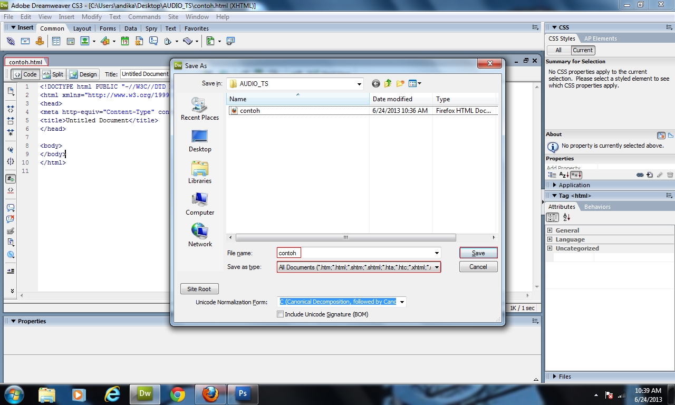Screen dimensions: 675x405
Task: Click the Save button
Action: click(478, 253)
